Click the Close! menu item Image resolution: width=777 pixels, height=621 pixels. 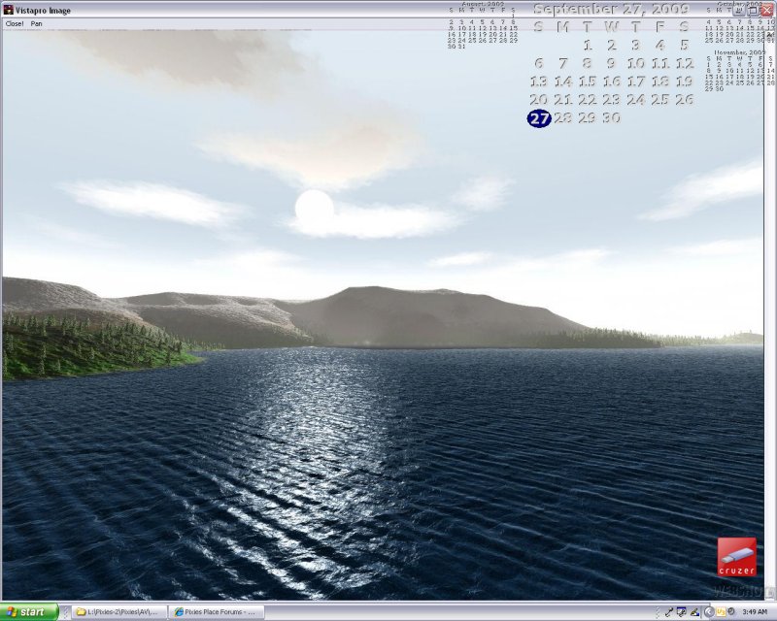click(x=14, y=23)
